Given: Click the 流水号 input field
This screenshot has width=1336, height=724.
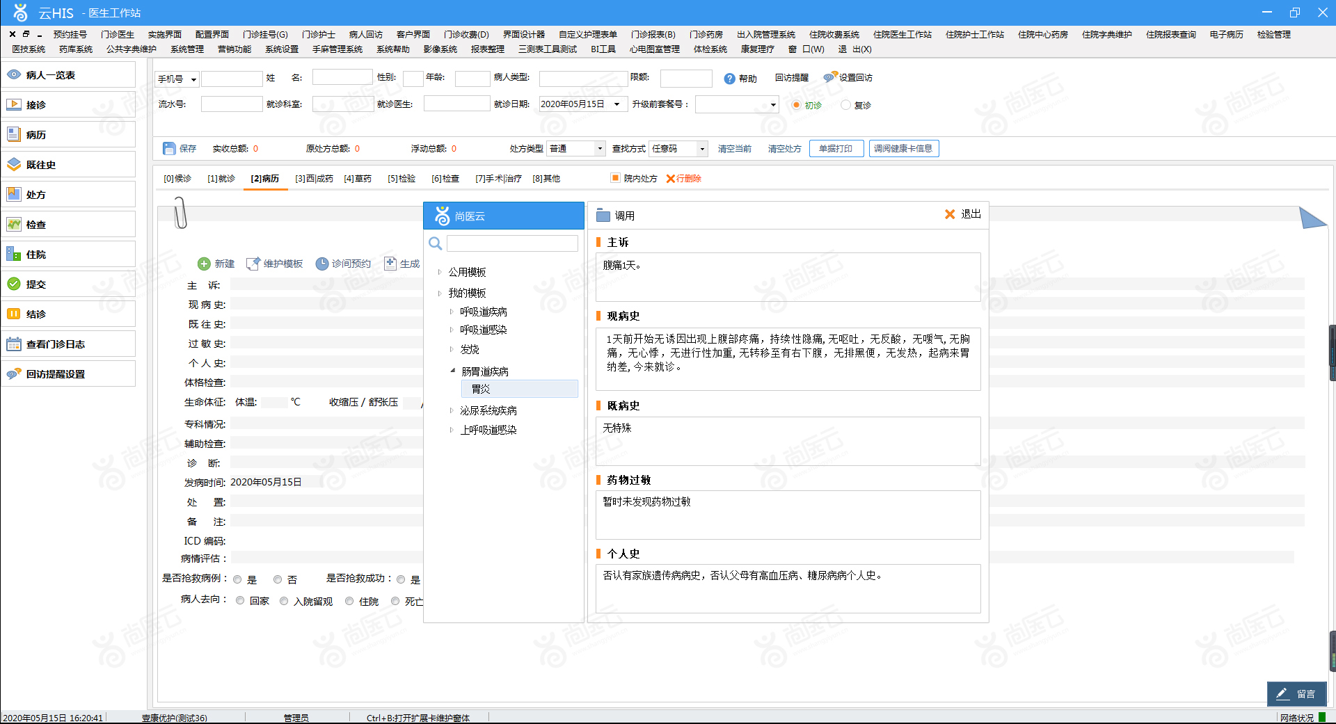Looking at the screenshot, I should tap(232, 104).
